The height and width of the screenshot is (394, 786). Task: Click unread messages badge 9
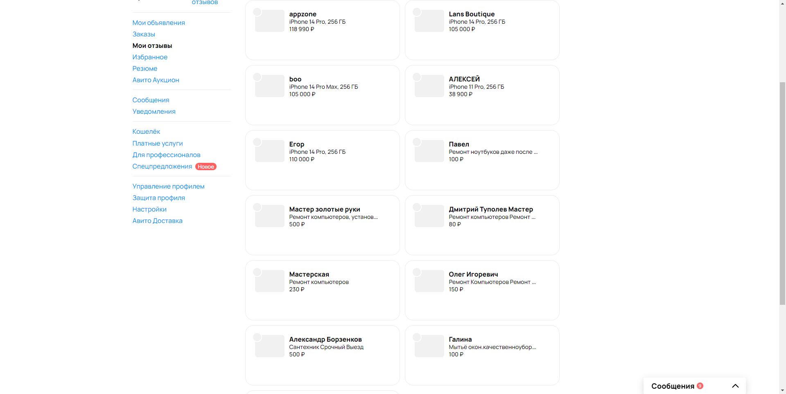700,386
